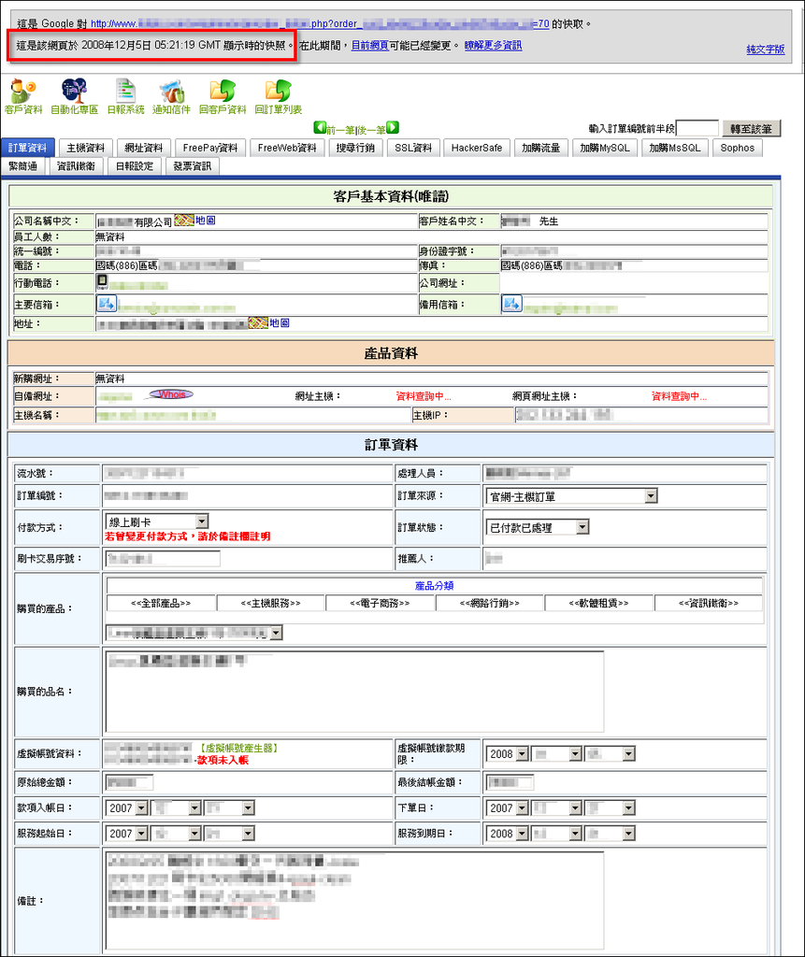Open the product dropdown under 產品分類
Viewport: 805px width, 957px height.
coord(194,633)
